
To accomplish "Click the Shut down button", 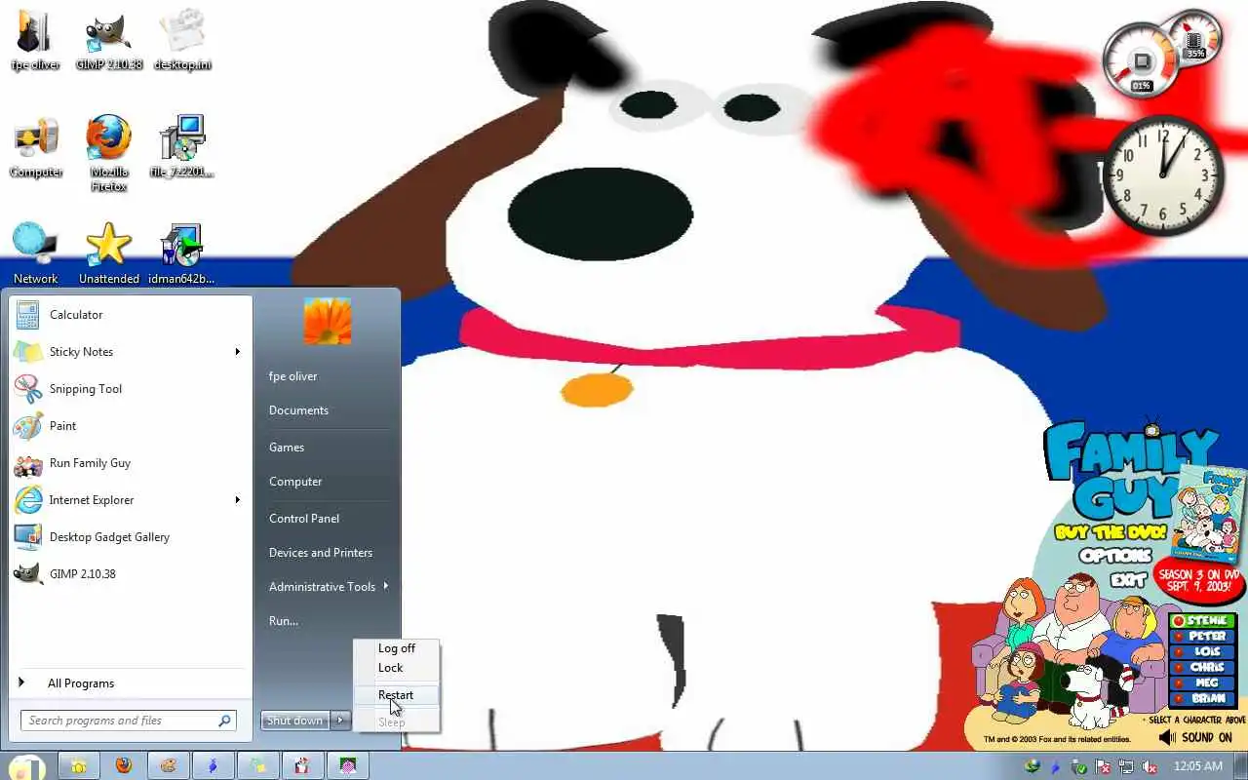I will (295, 721).
